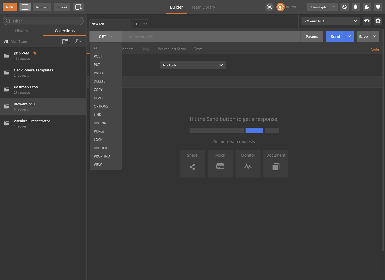Click the orange sync status icon
This screenshot has height=280, width=385.
pyautogui.click(x=280, y=7)
